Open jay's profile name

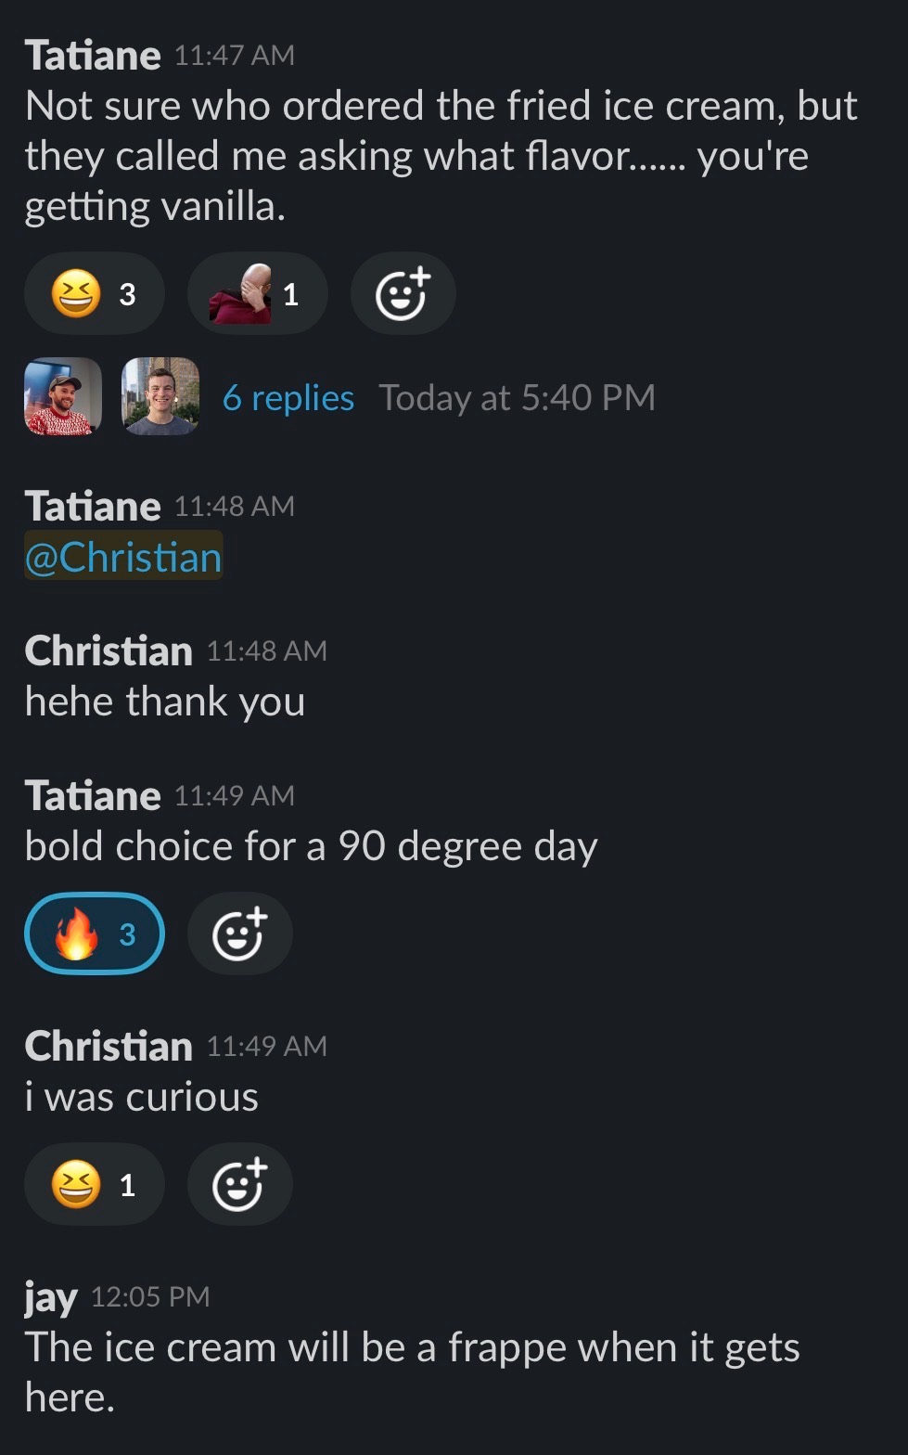pyautogui.click(x=51, y=1297)
